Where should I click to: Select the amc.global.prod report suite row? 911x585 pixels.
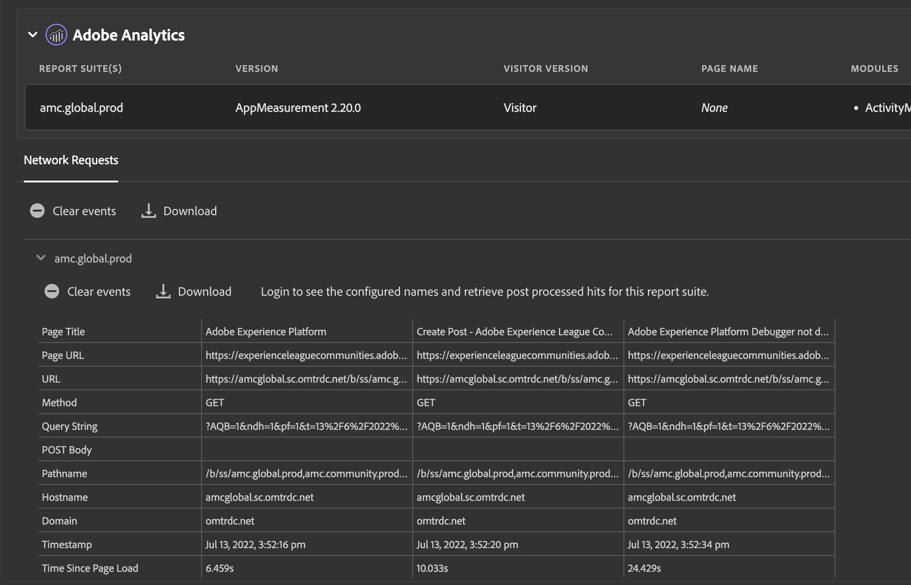point(81,108)
